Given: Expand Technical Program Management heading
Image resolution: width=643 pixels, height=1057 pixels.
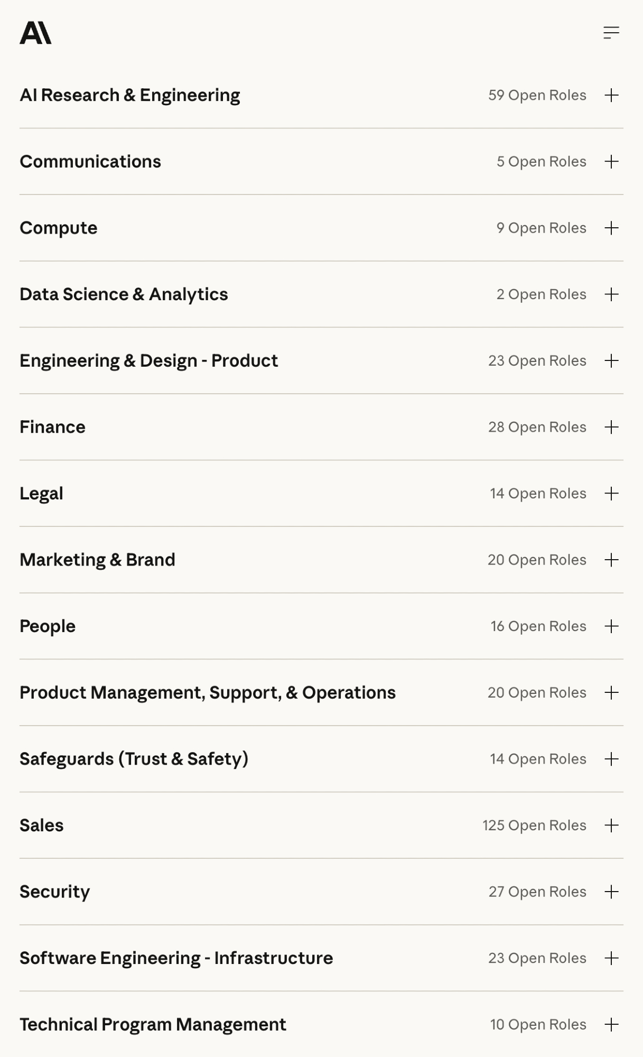Looking at the screenshot, I should click(153, 1025).
